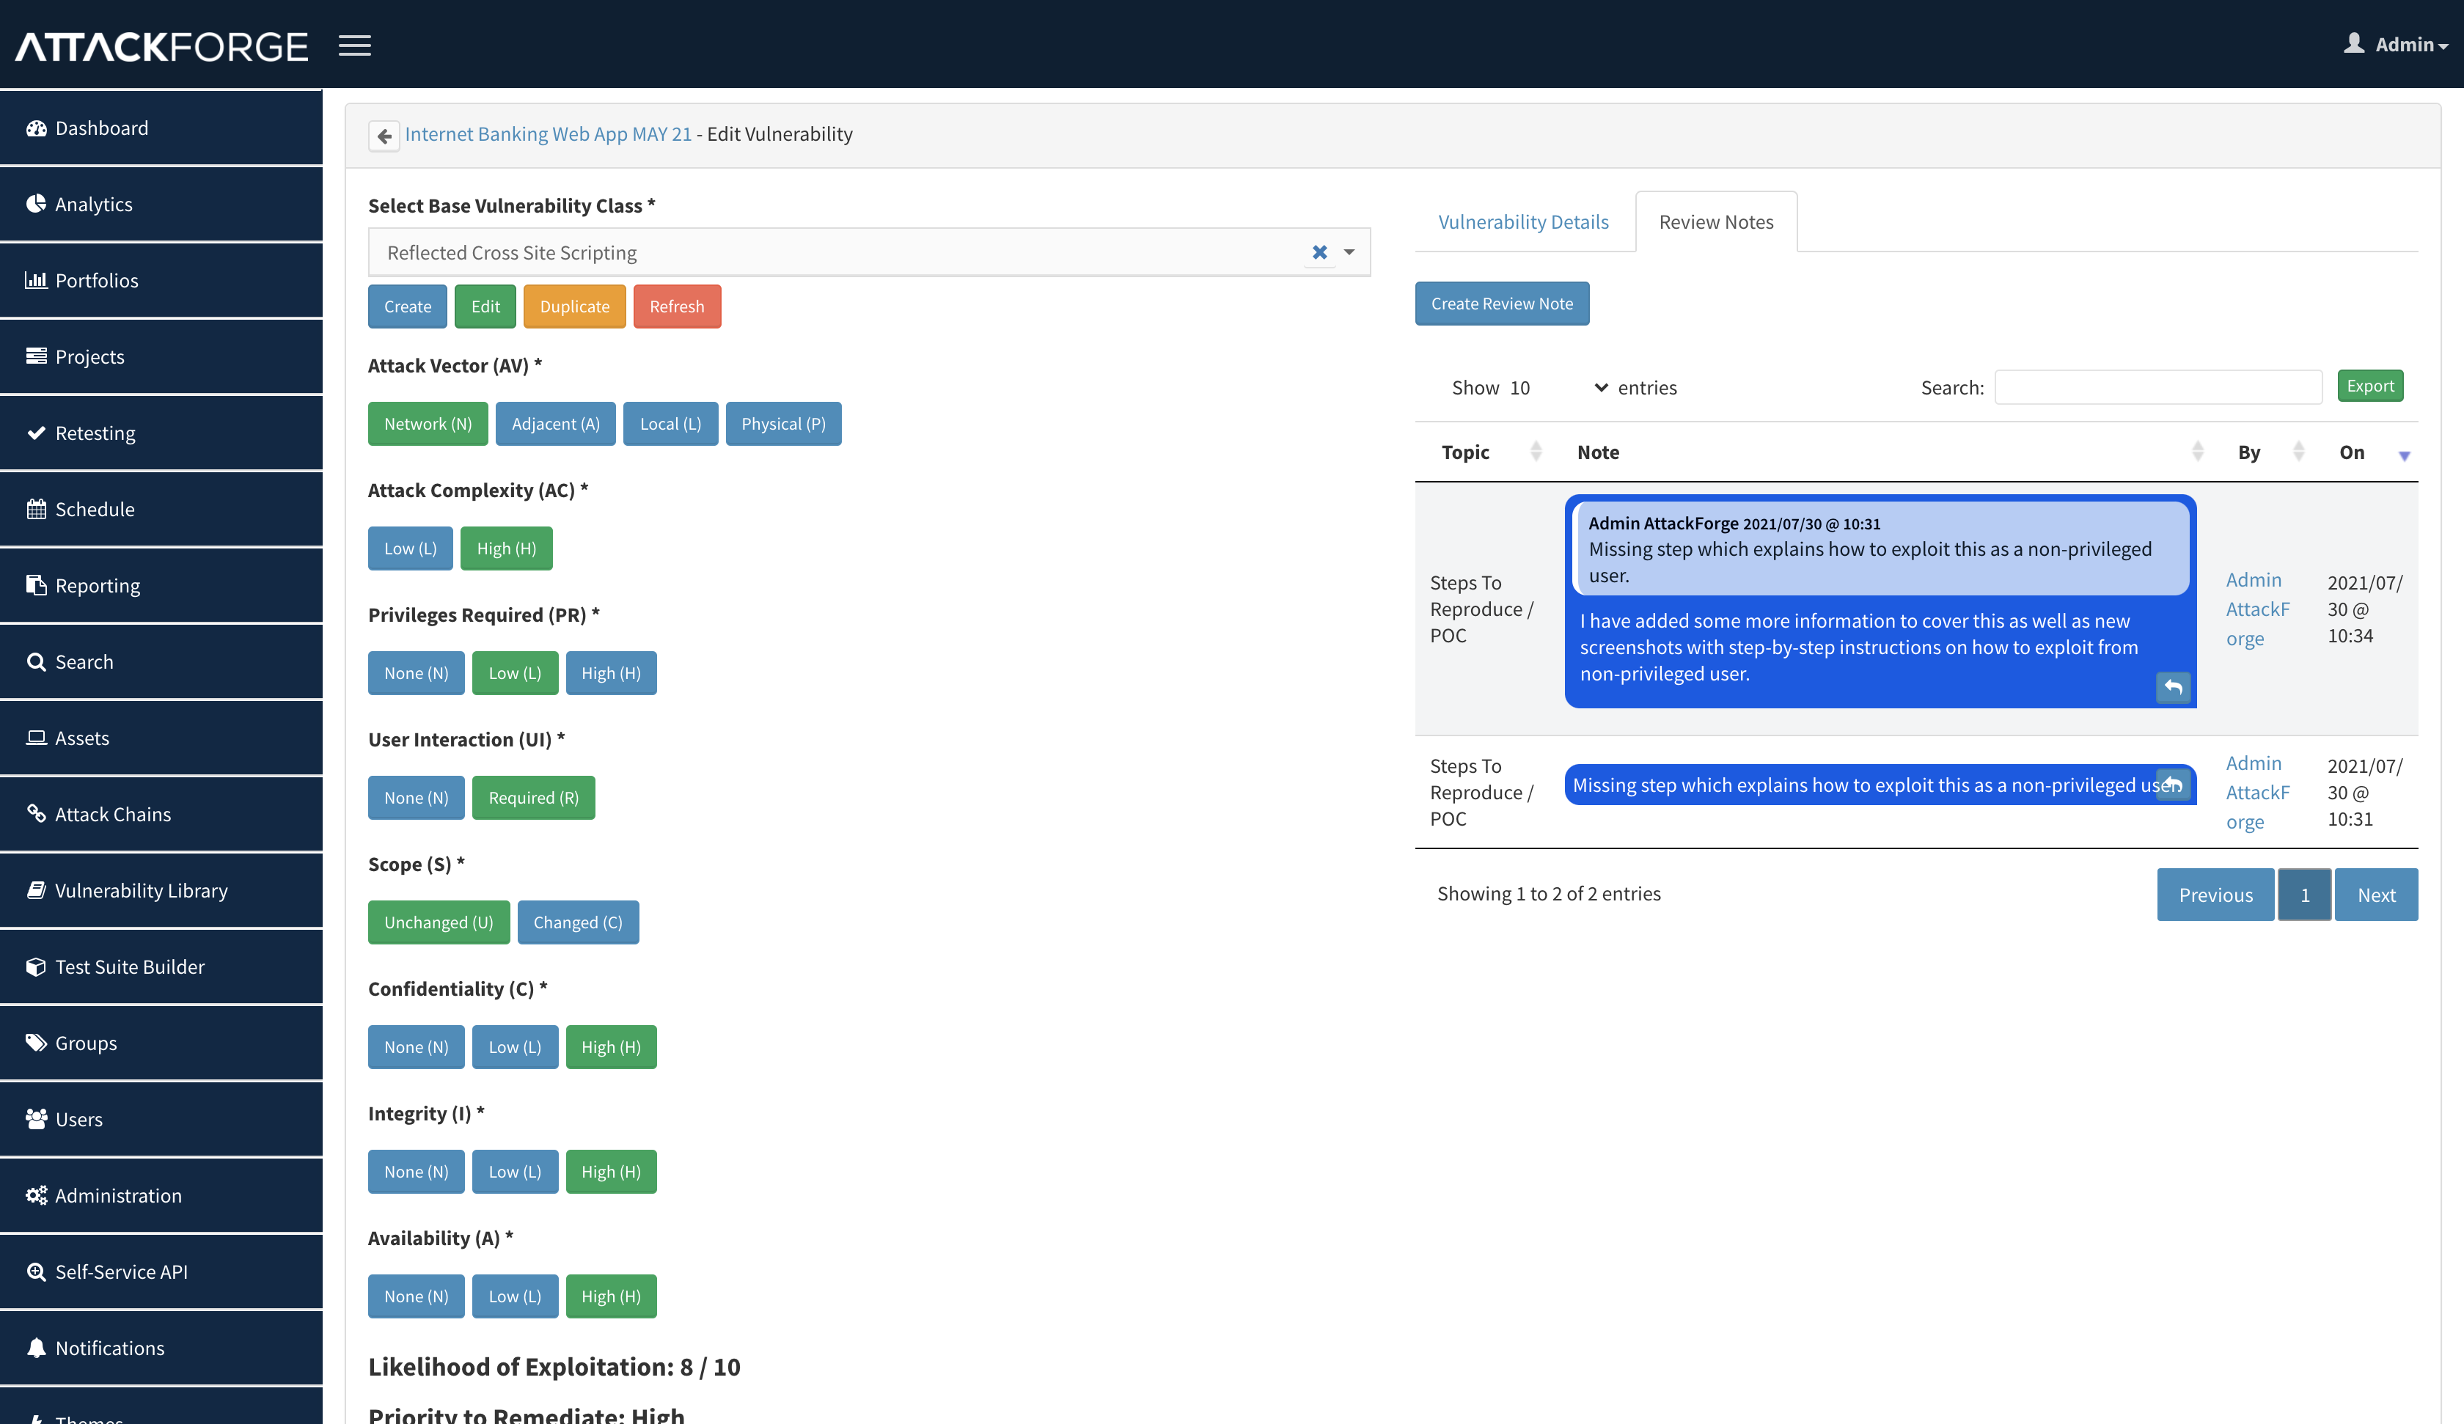Viewport: 2464px width, 1424px height.
Task: Click the Export button
Action: (x=2370, y=386)
